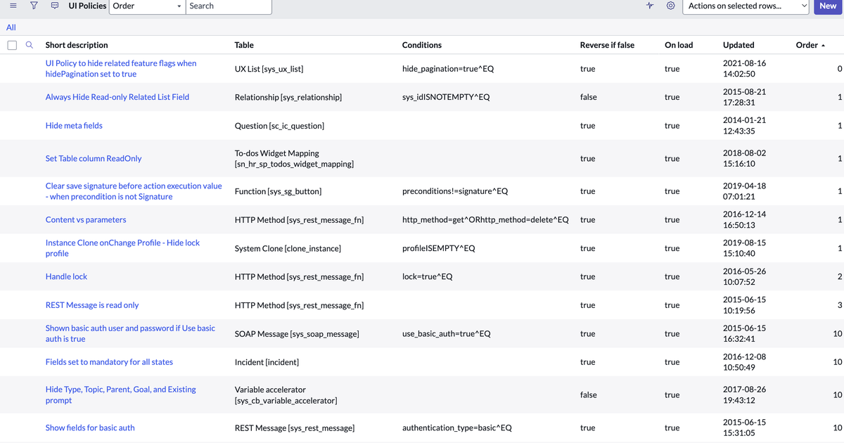The width and height of the screenshot is (844, 443).
Task: Click the list Search input box
Action: [x=229, y=6]
